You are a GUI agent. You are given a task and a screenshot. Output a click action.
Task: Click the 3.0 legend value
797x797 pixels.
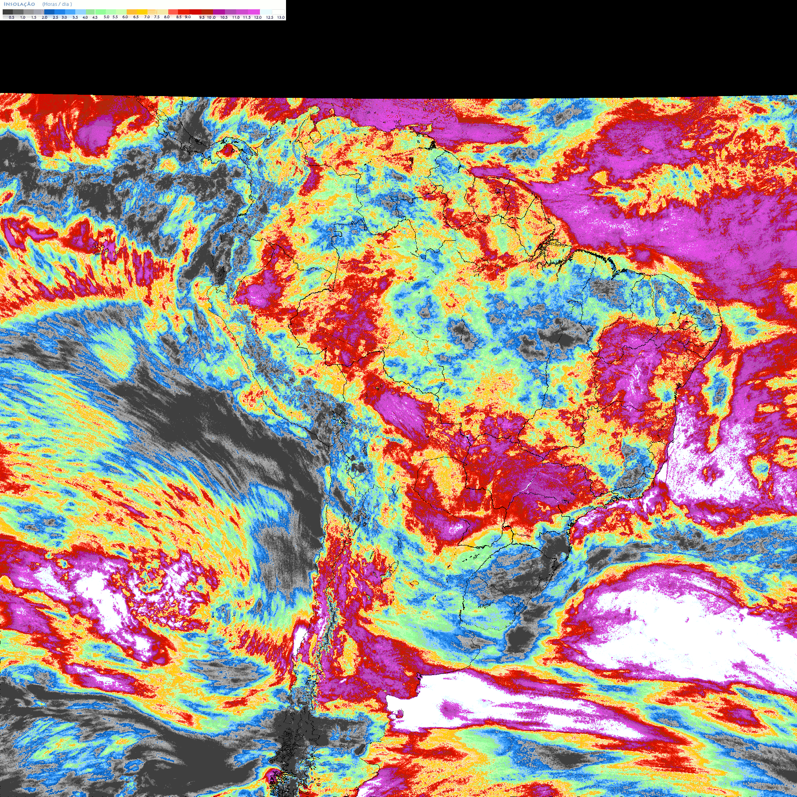click(x=64, y=17)
